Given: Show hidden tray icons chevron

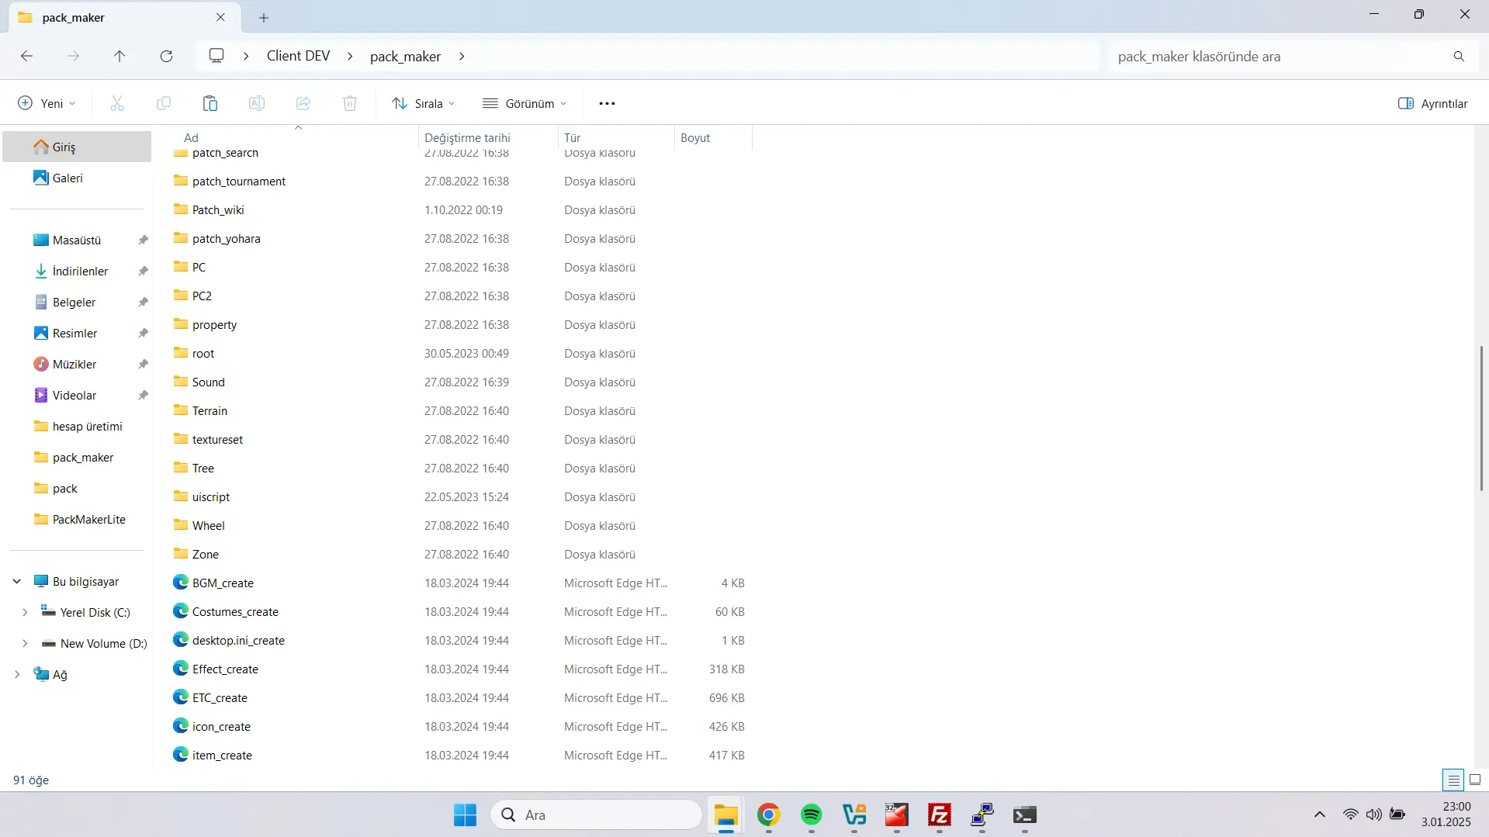Looking at the screenshot, I should tap(1319, 815).
